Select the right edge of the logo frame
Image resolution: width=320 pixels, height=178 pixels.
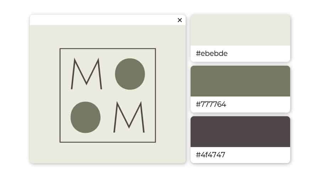click(155, 95)
